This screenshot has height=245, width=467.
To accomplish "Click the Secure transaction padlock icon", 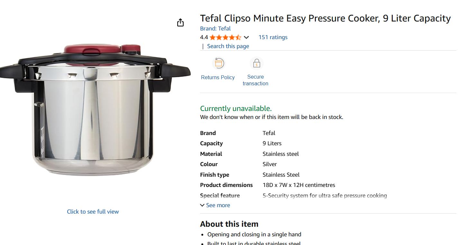I will pyautogui.click(x=256, y=63).
